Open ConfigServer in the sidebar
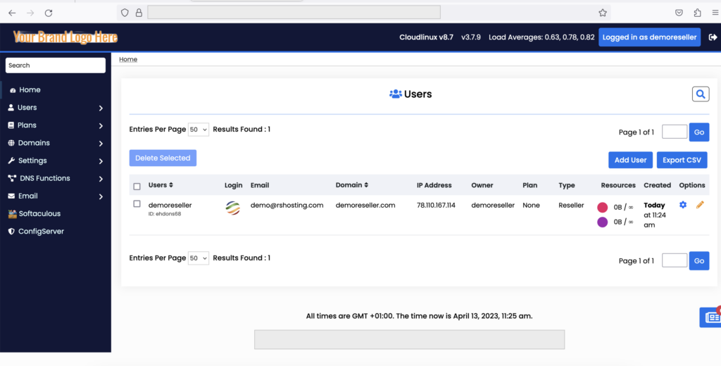Screen dimensions: 721x366 (40, 232)
